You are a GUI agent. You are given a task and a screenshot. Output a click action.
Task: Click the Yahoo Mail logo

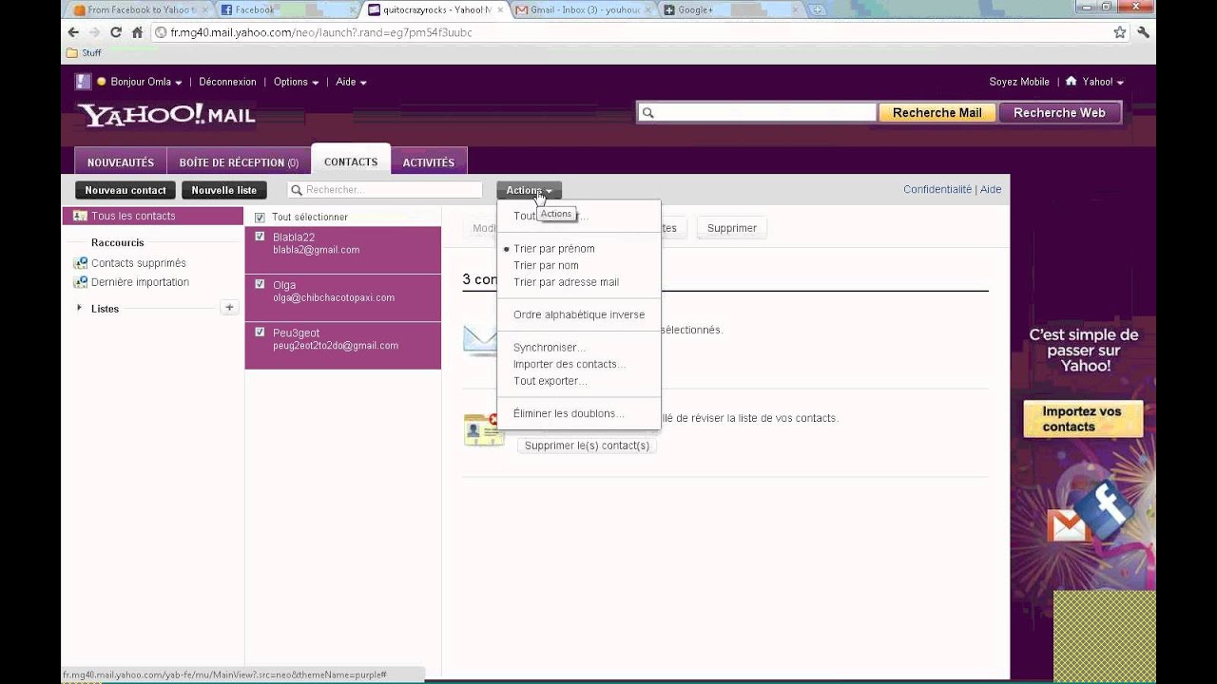coord(166,115)
